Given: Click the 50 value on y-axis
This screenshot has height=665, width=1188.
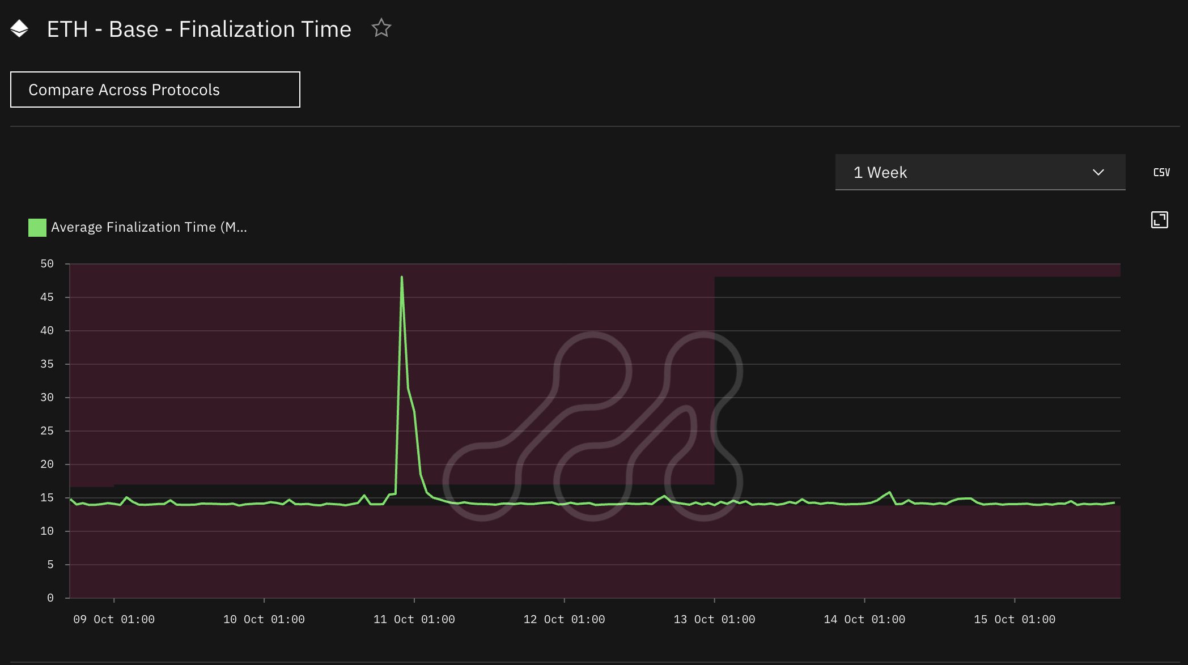Looking at the screenshot, I should (x=47, y=264).
